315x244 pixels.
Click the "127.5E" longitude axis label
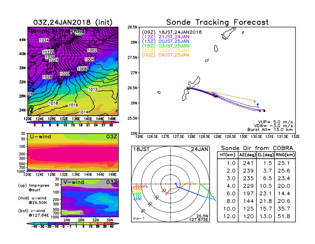click(178, 137)
